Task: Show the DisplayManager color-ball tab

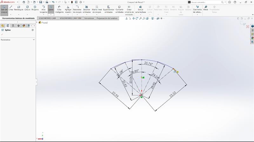Action: point(24,26)
